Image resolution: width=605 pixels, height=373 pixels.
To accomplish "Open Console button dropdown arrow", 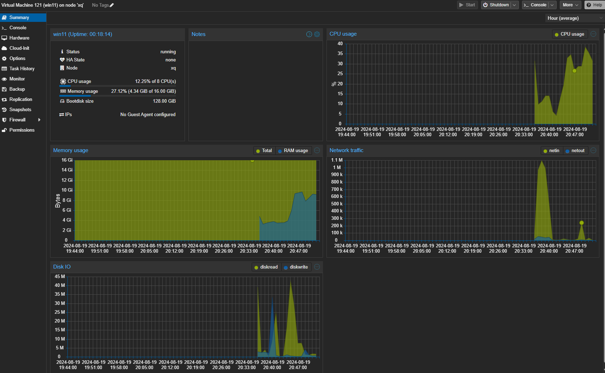I will (x=552, y=5).
